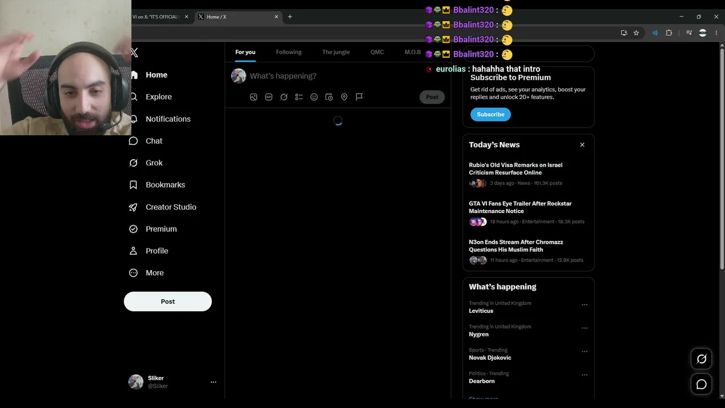Close the "VI on X" browser tab

point(186,17)
